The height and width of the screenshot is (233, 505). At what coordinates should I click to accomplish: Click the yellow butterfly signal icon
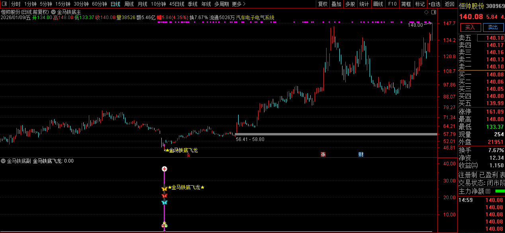(164, 189)
